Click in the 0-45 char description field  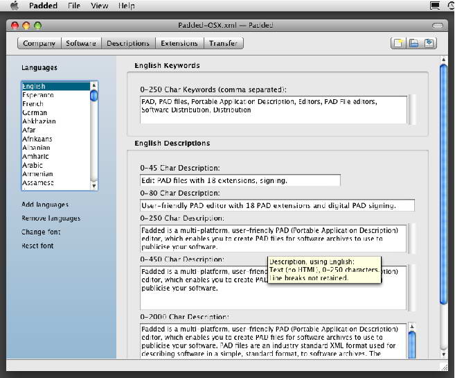(x=240, y=180)
